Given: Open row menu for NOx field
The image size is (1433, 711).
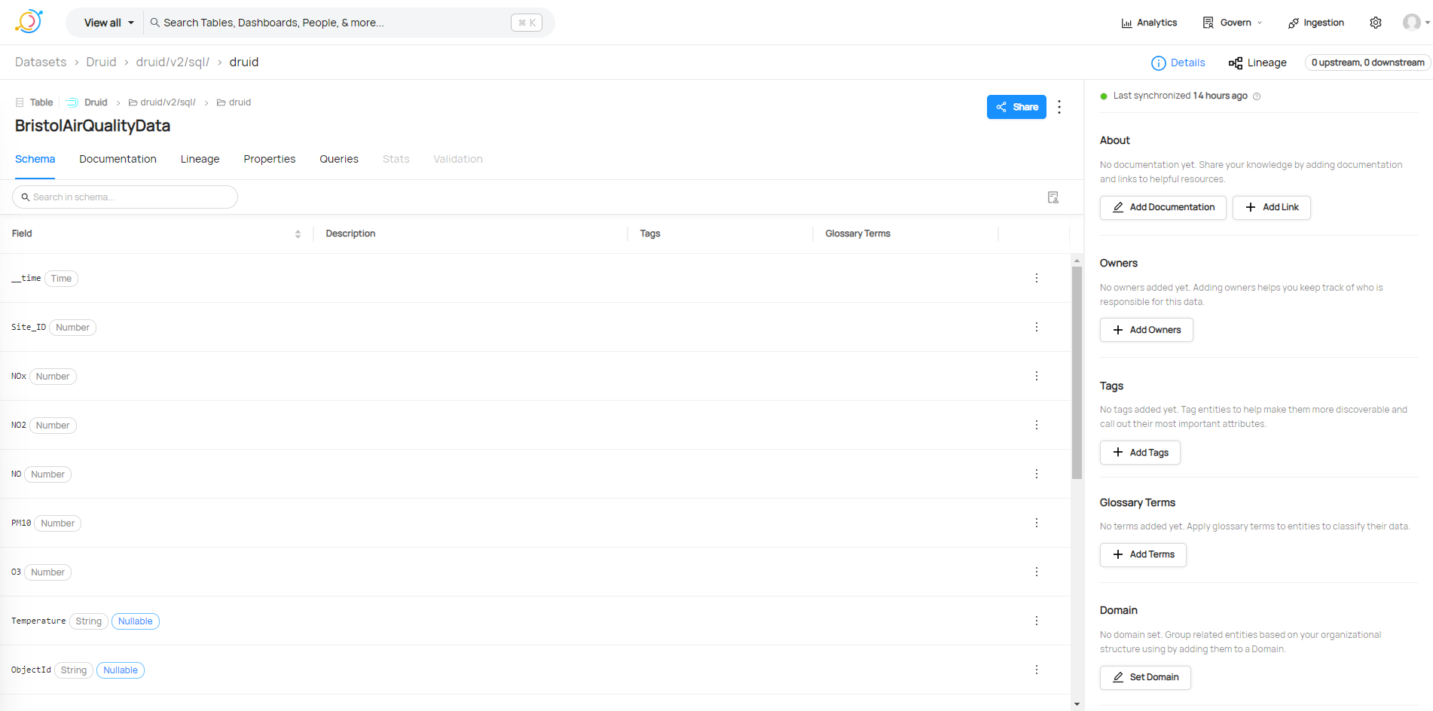Looking at the screenshot, I should click(x=1037, y=376).
